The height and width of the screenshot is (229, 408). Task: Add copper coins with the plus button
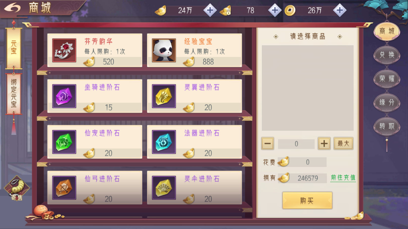pos(339,10)
